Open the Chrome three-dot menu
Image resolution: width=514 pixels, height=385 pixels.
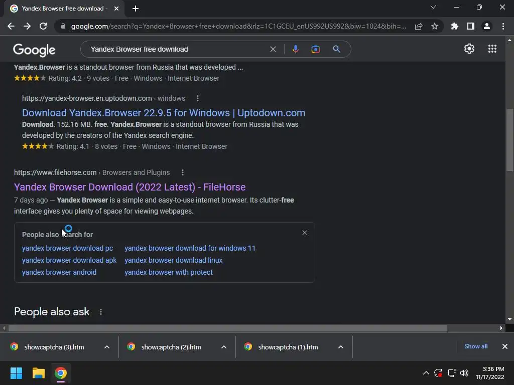click(503, 26)
